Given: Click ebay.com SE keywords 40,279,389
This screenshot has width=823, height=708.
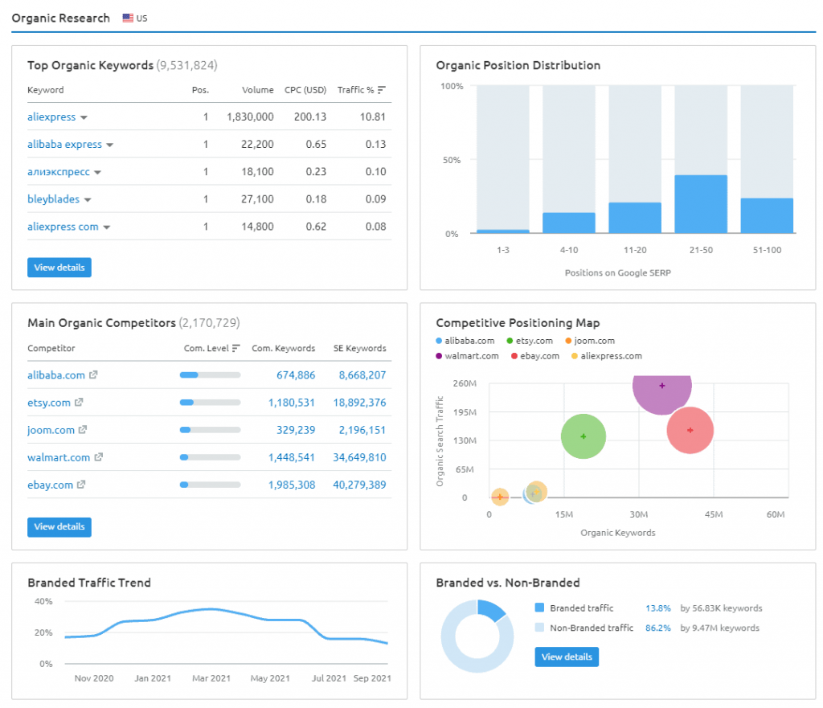Looking at the screenshot, I should point(359,485).
